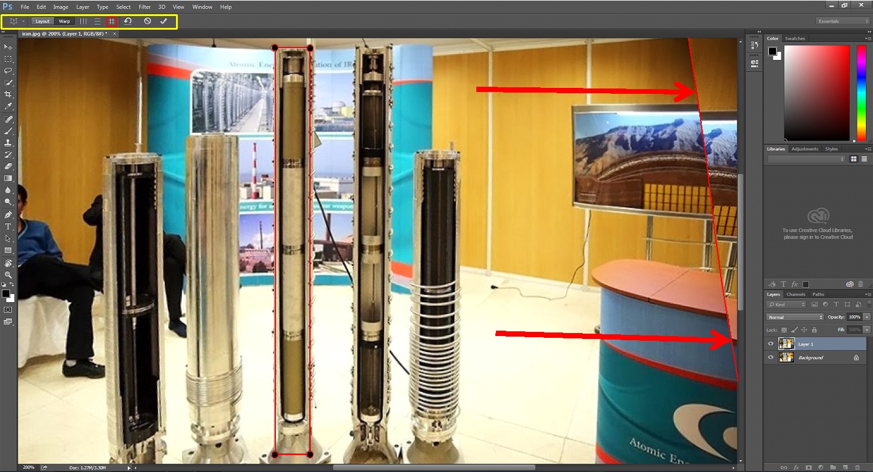
Task: Open the Filter menu
Action: tap(145, 7)
